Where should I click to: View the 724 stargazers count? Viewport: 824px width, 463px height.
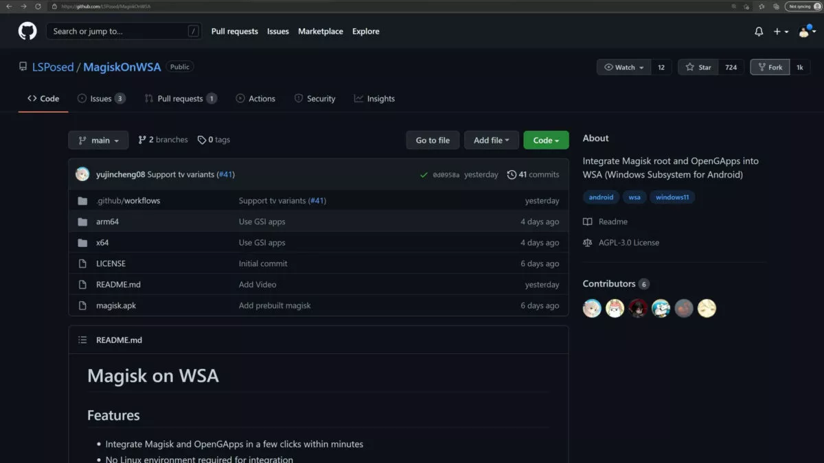pos(731,67)
